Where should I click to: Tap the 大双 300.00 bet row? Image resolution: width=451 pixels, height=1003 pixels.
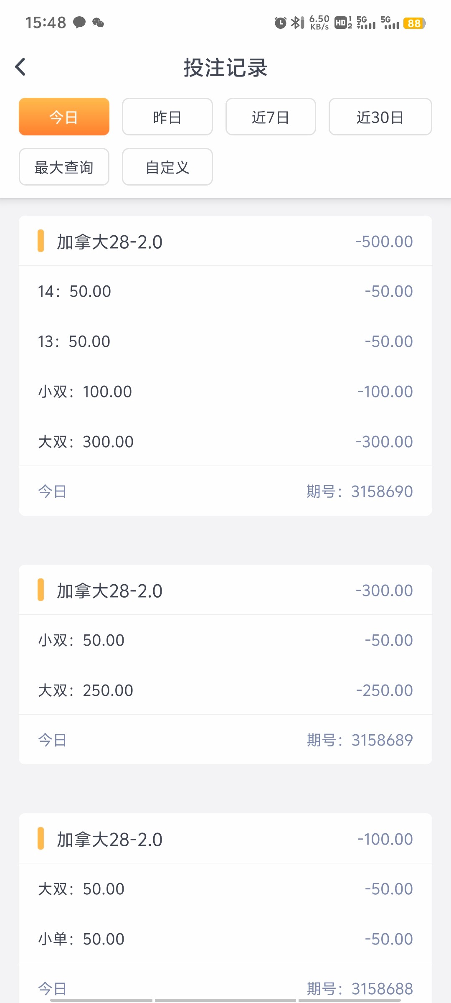click(225, 442)
